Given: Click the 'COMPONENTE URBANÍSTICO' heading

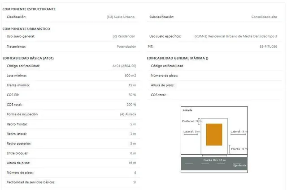Looking at the screenshot, I should click(26, 29).
